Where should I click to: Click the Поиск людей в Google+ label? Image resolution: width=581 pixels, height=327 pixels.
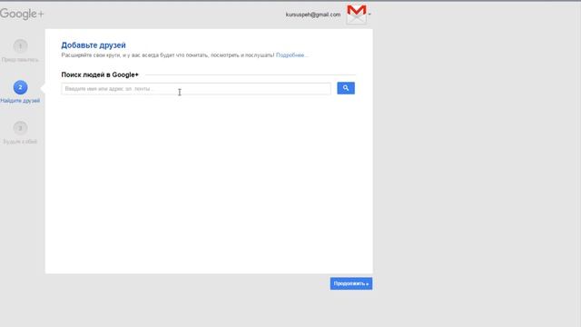(x=100, y=74)
